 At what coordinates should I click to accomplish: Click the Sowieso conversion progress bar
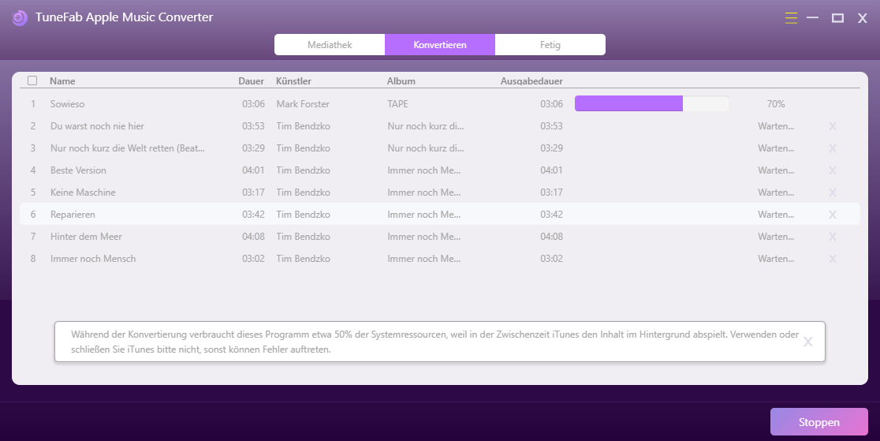[x=651, y=103]
